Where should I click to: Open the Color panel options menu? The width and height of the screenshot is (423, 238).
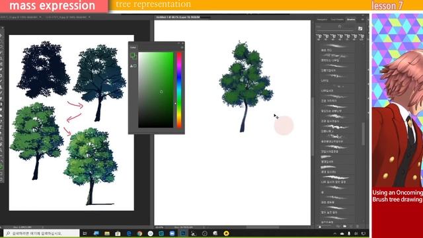point(182,48)
